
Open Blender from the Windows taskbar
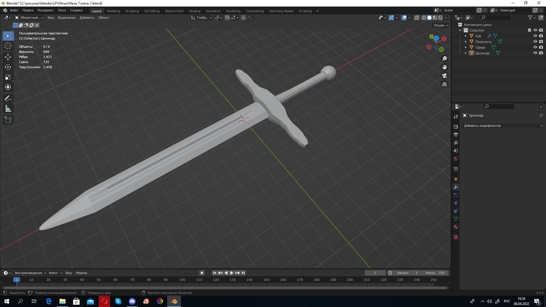[174, 301]
